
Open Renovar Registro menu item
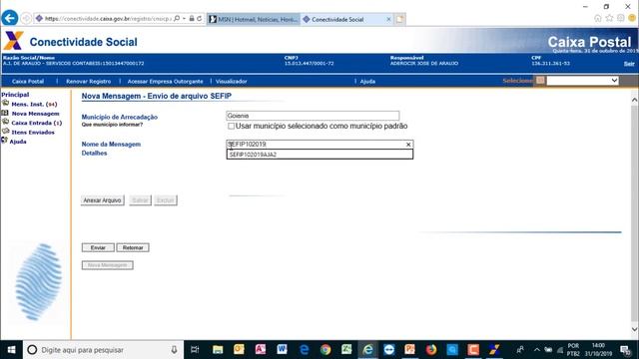(x=89, y=82)
